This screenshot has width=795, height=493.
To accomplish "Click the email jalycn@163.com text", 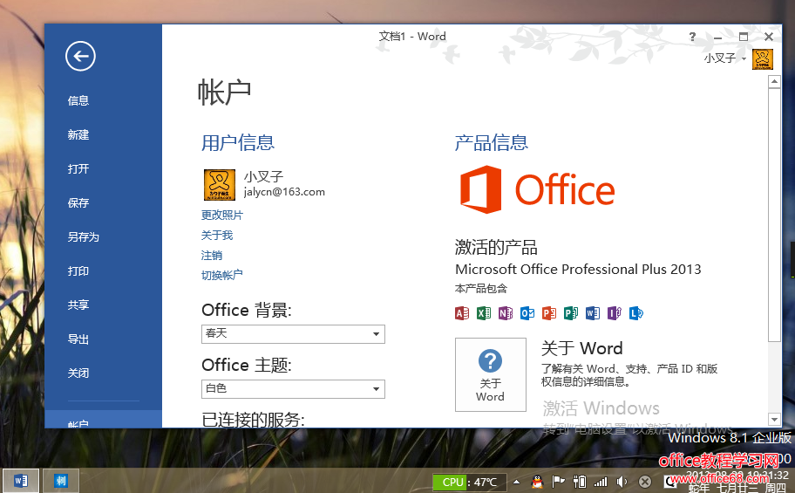I will pos(284,192).
